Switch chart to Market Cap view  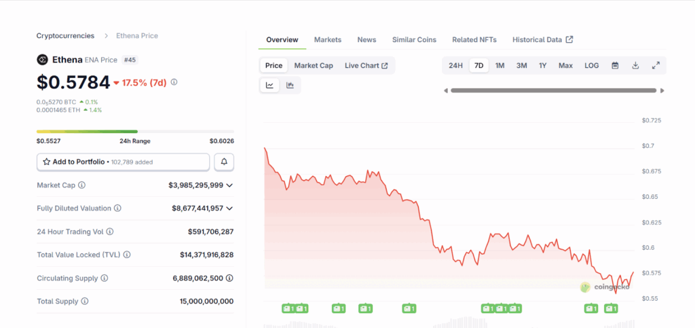(x=313, y=66)
